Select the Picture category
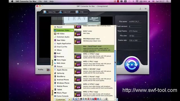Screen dimensions: 180x101 (x=64, y=66)
